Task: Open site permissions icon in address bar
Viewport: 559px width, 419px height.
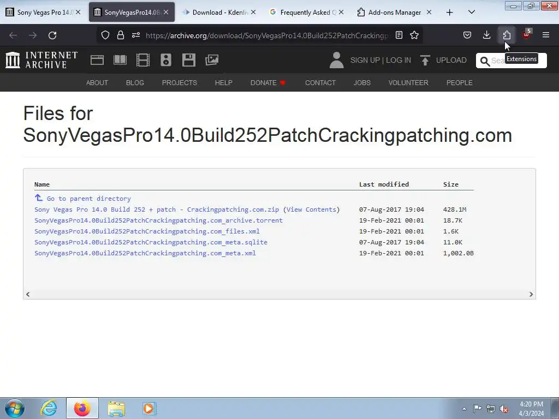Action: 136,35
